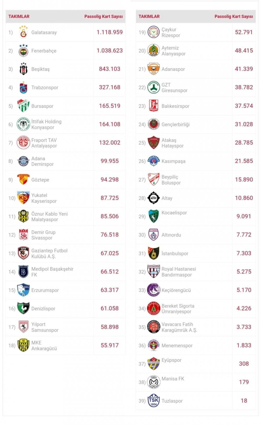Viewport: 261px width, 425px height.
Task: Click the Fenerbahçe club crest
Action: click(23, 51)
